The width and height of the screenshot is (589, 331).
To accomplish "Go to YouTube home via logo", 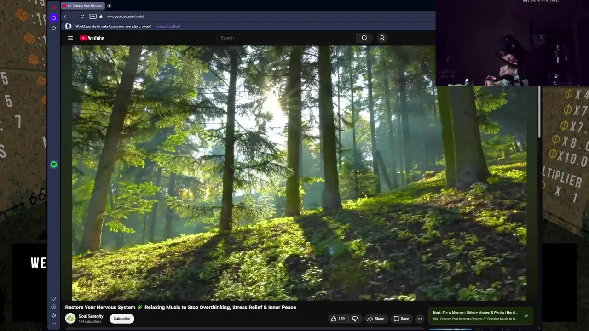I will pos(92,38).
